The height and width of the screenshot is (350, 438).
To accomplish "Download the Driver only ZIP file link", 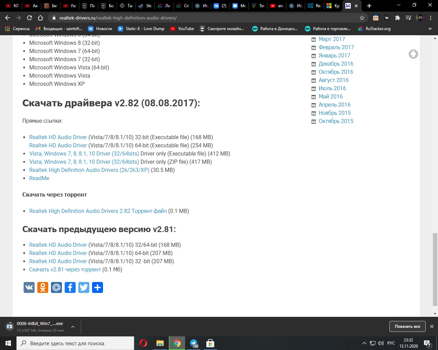I will (84, 162).
